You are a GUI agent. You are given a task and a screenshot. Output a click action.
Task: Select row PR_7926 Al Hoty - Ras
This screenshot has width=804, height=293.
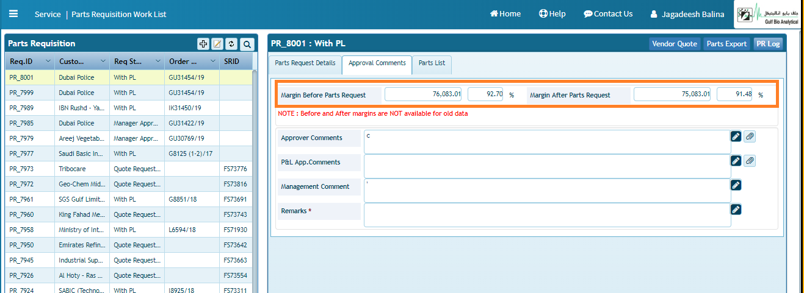coord(129,275)
